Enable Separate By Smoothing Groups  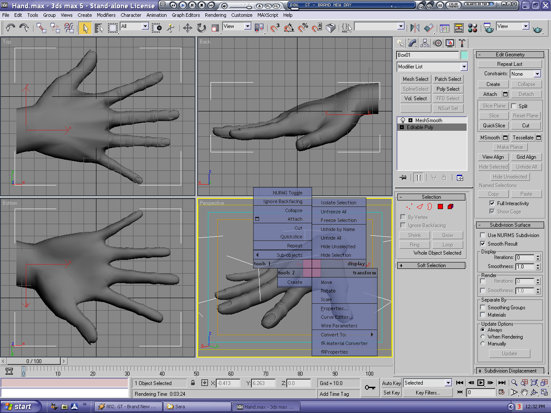tap(483, 307)
